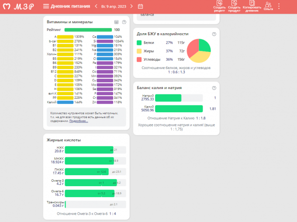Image resolution: width=297 pixels, height=222 pixels.
Task: Show help for Баланс калия и натрия
Action: (x=214, y=87)
